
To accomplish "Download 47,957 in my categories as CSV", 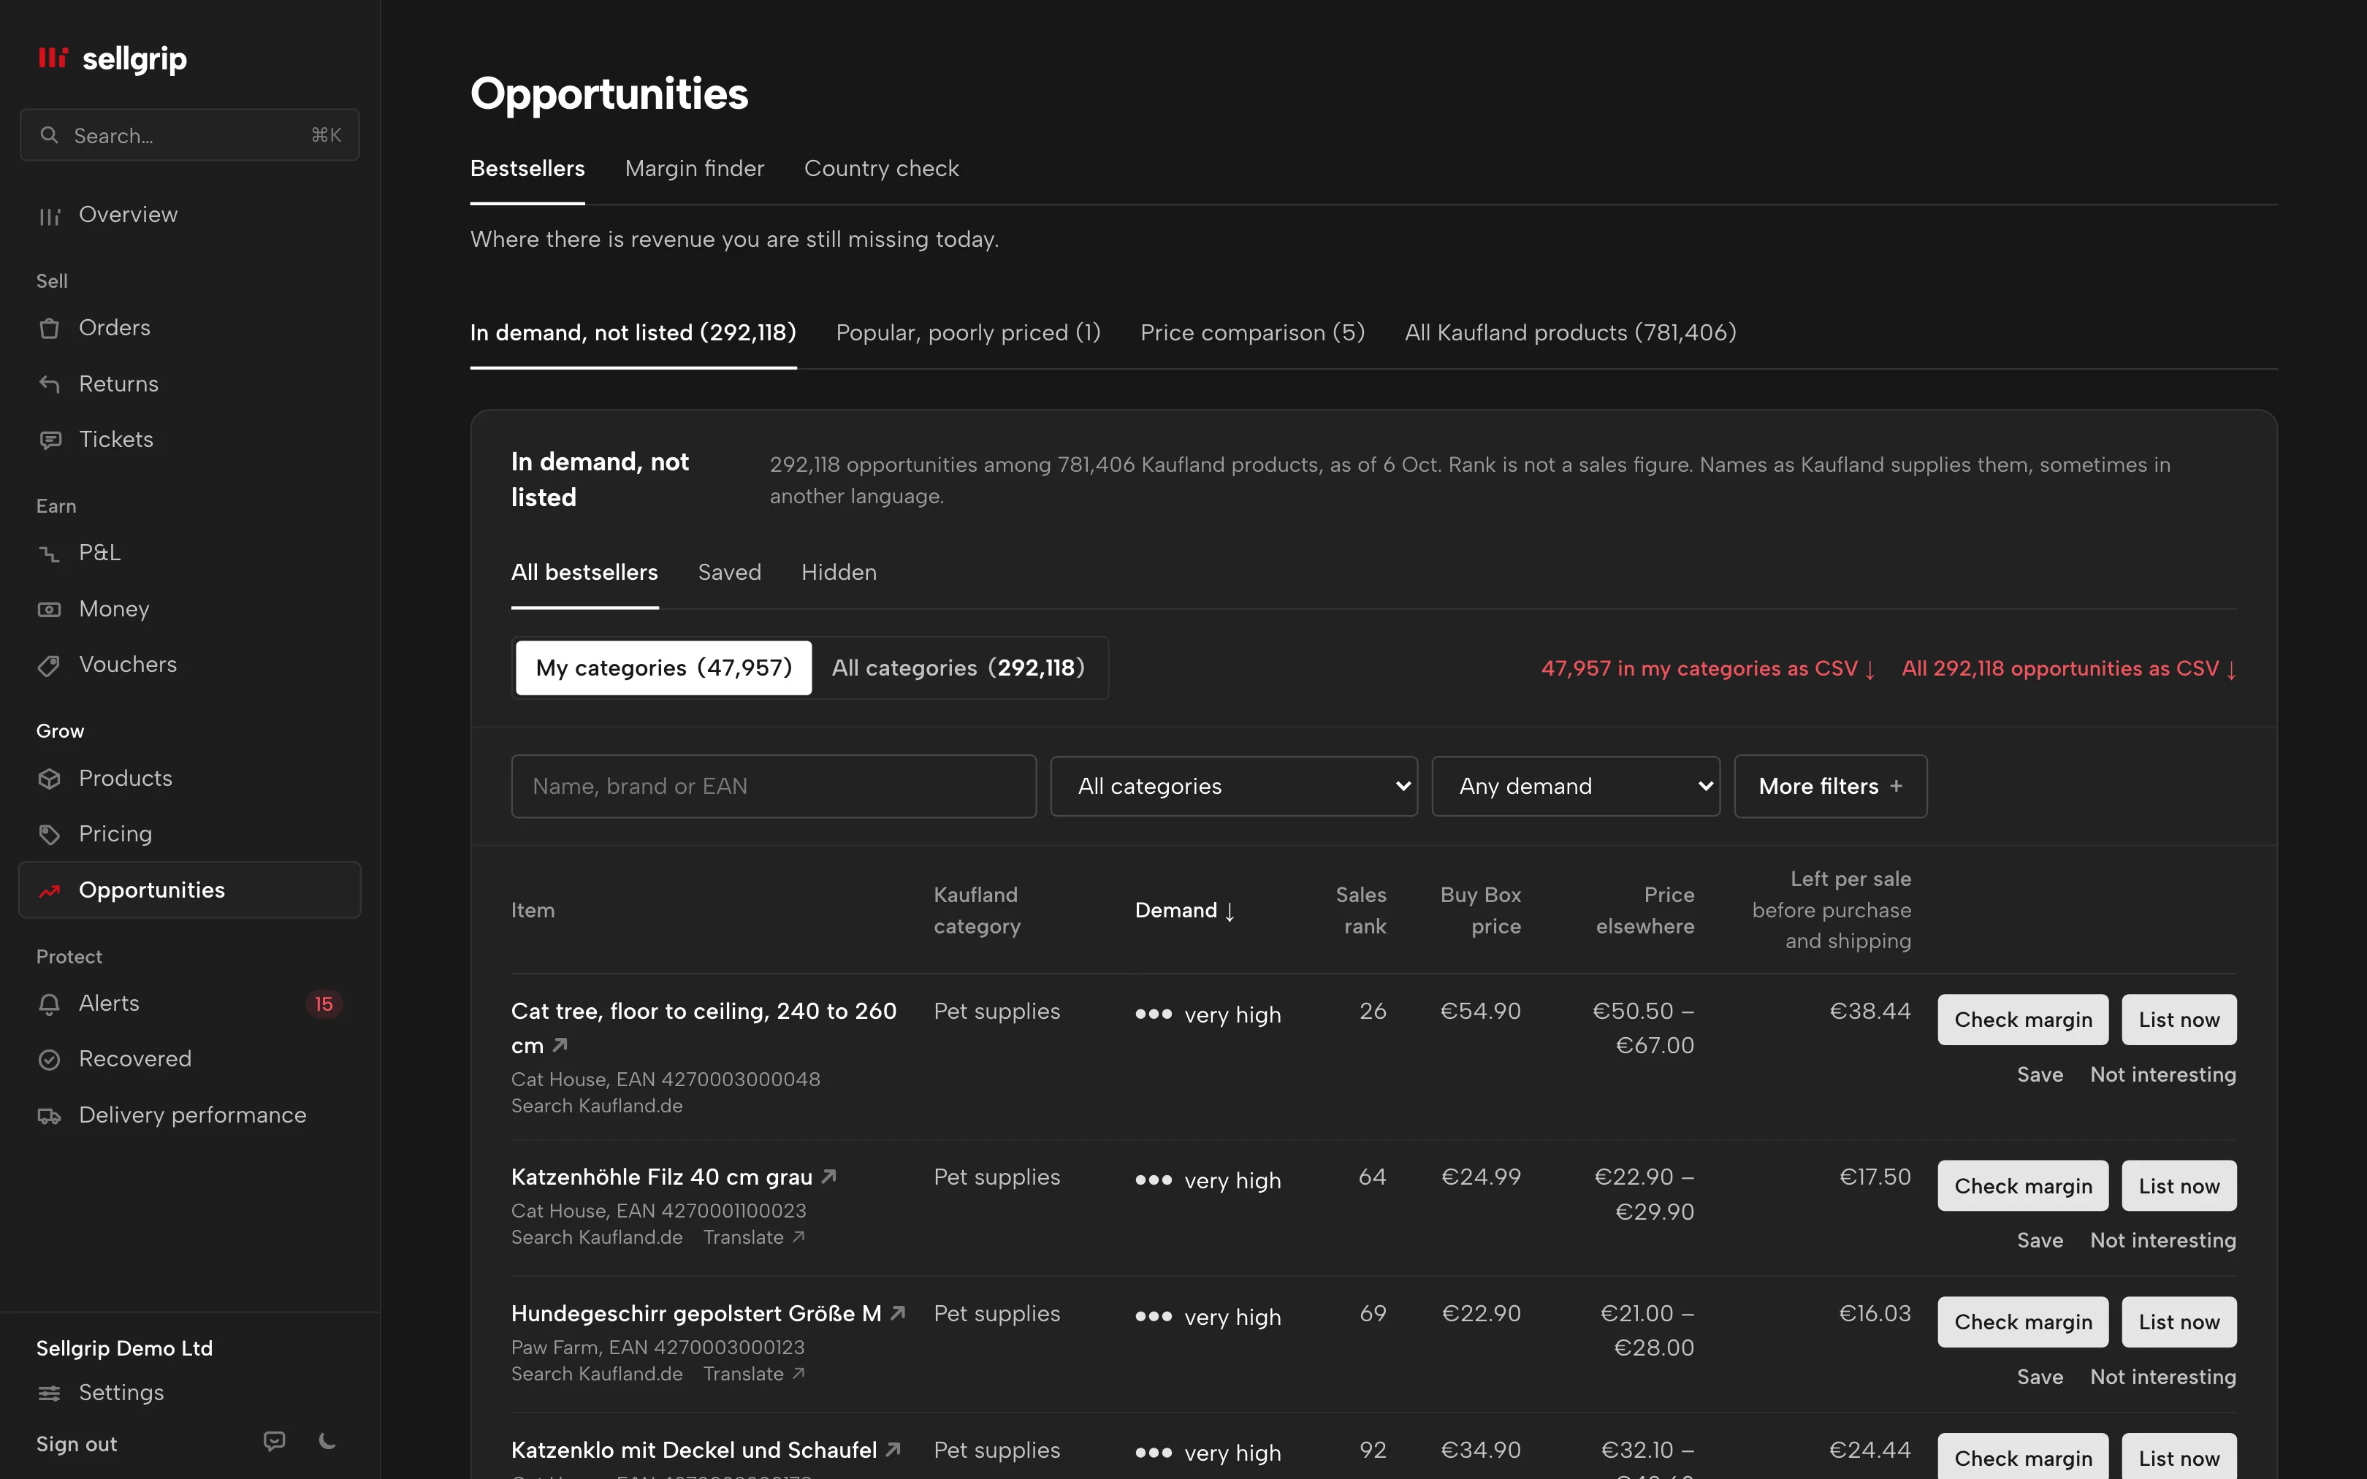I will tap(1709, 669).
